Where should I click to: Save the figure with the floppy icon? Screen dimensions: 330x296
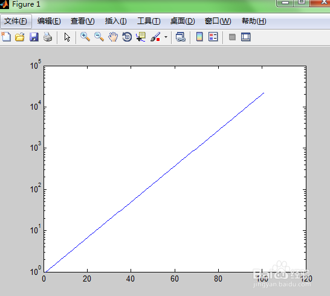tap(34, 37)
